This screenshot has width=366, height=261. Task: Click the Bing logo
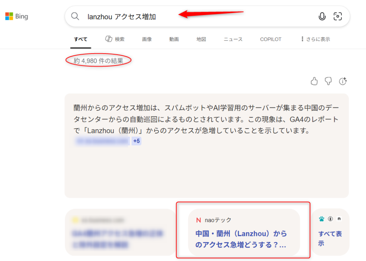(16, 16)
